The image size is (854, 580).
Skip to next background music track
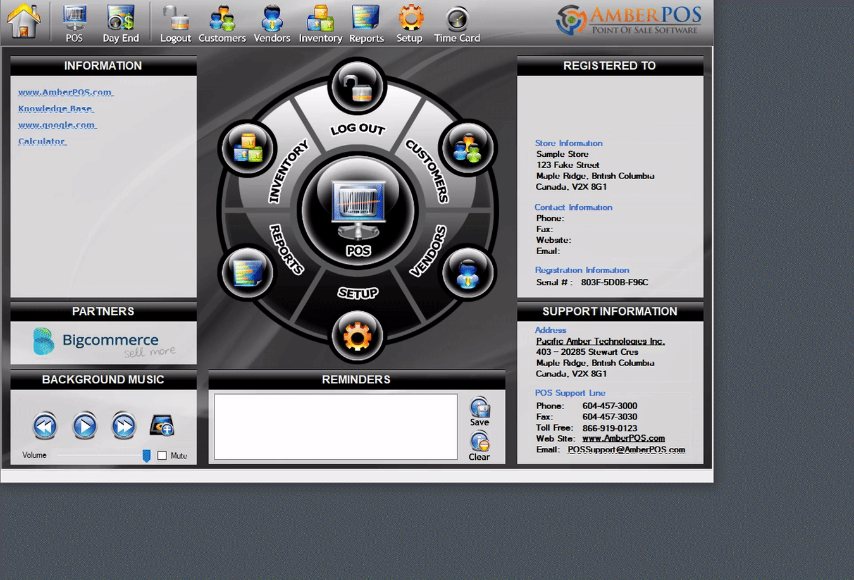(x=124, y=426)
